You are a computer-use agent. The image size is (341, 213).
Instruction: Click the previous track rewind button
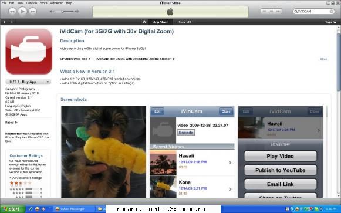[12, 11]
